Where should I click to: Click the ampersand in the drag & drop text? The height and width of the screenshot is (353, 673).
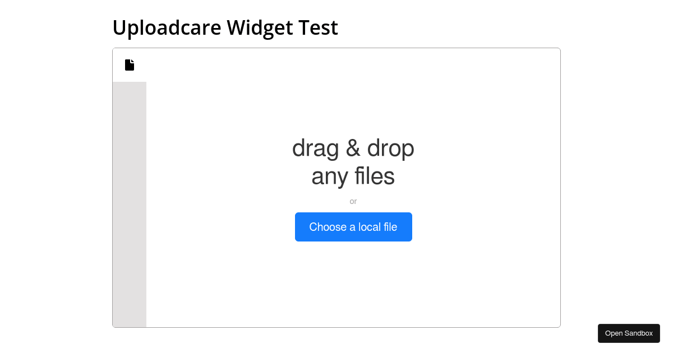(353, 148)
